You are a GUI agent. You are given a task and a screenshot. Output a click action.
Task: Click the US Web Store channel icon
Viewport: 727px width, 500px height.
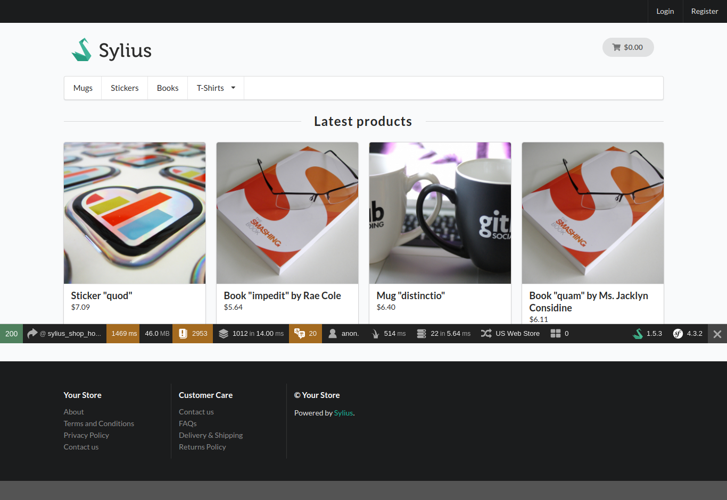coord(486,334)
